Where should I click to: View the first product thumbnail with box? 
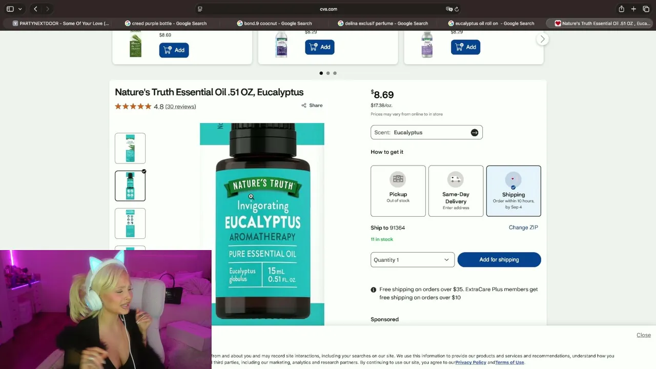click(130, 148)
